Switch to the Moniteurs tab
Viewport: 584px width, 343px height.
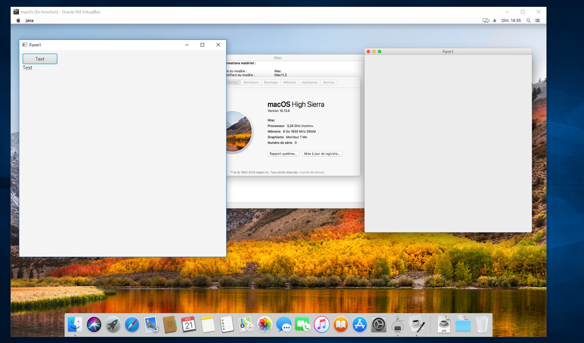[x=251, y=83]
